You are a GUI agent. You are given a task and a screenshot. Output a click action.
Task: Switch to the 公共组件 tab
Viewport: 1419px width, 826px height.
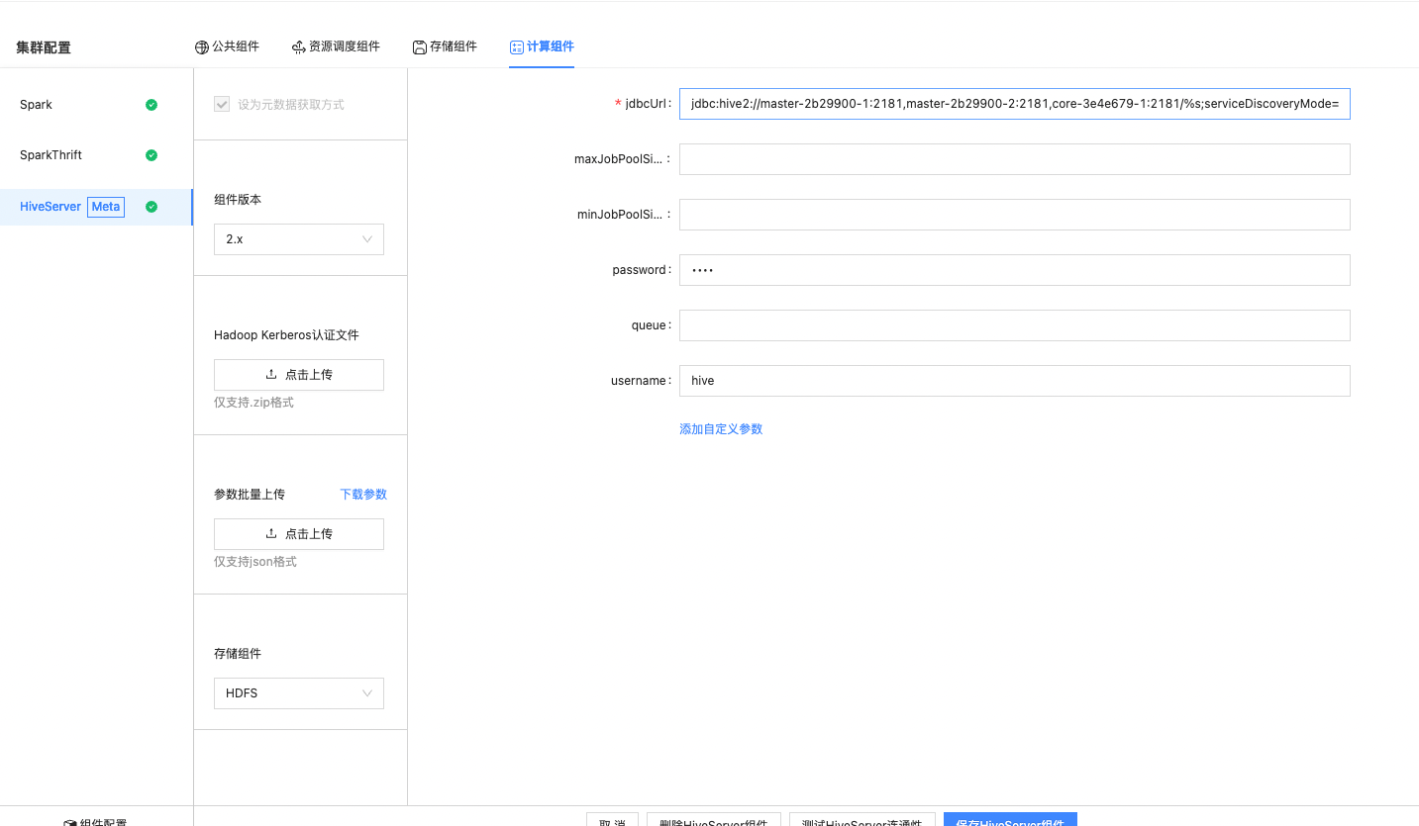[227, 46]
